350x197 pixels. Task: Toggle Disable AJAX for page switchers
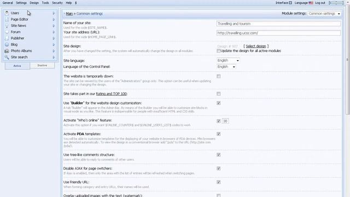(219, 169)
